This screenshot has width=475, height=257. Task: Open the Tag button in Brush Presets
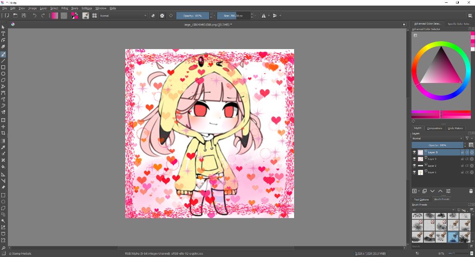pos(462,210)
